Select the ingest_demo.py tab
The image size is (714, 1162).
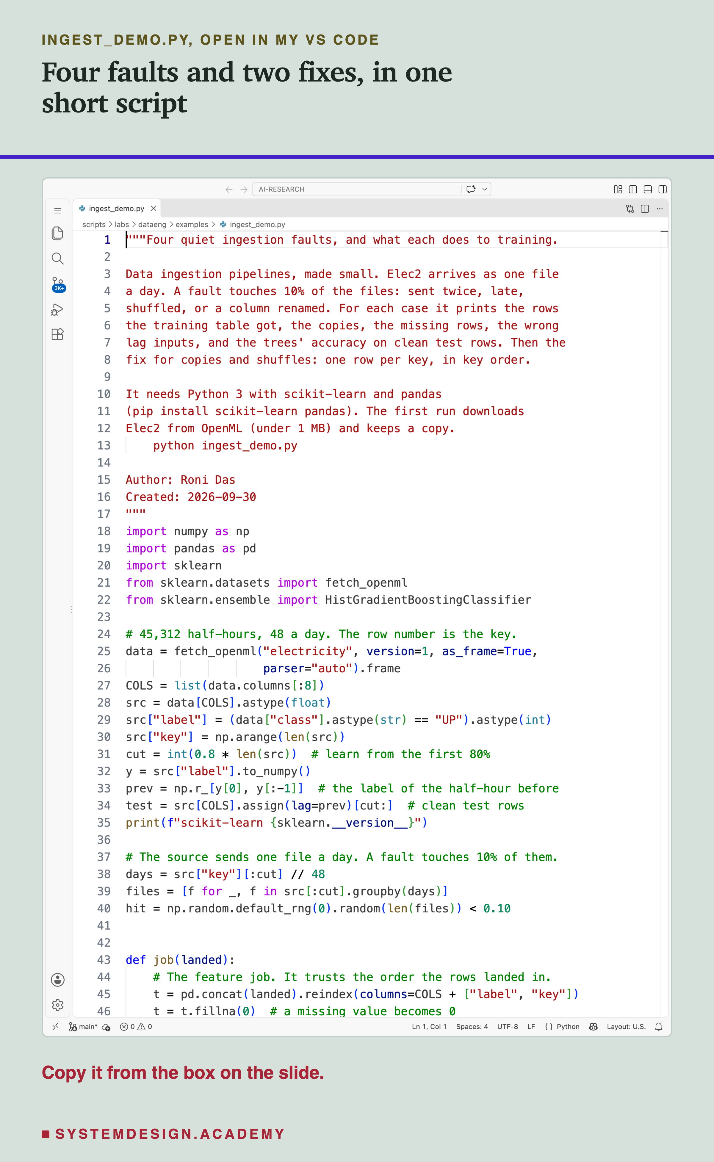click(x=117, y=209)
